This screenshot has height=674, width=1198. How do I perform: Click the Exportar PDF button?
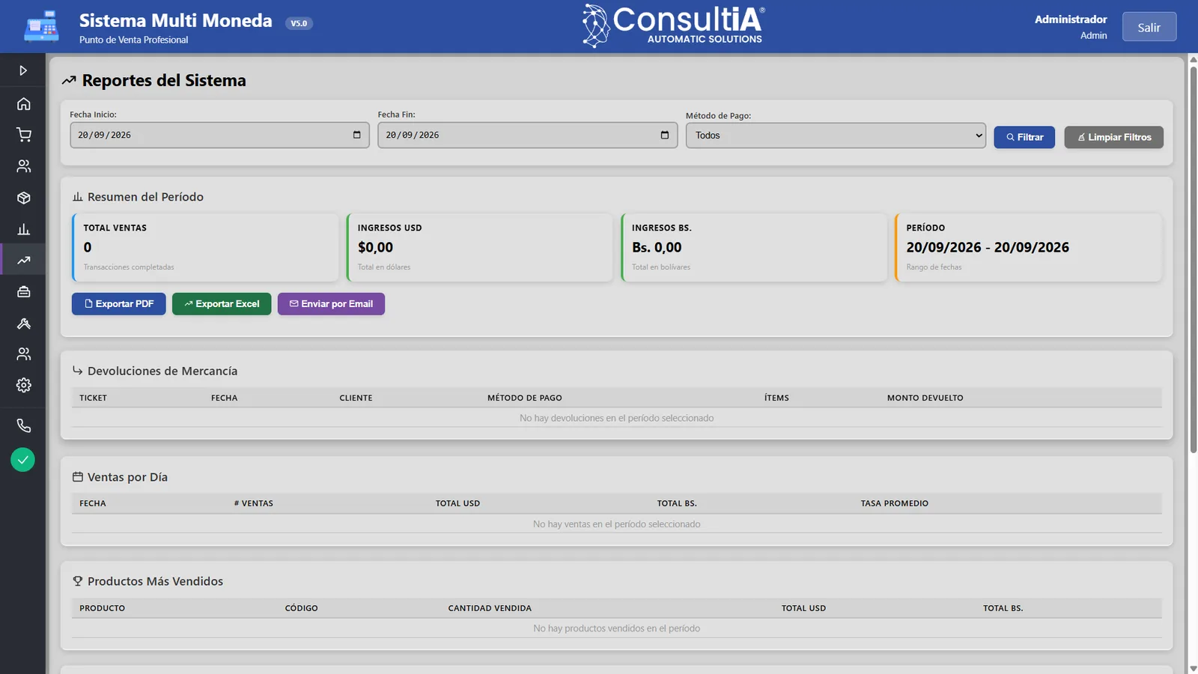[x=119, y=304]
